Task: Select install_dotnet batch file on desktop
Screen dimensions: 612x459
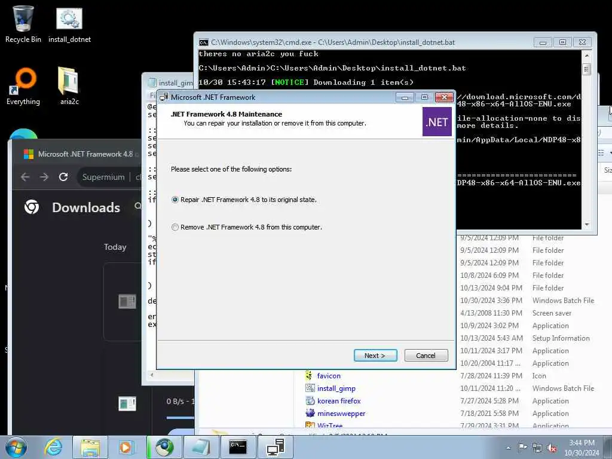Action: coord(69,24)
